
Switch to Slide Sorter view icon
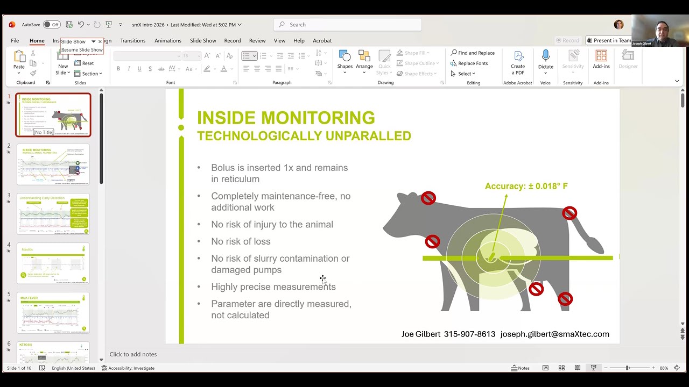tap(561, 368)
